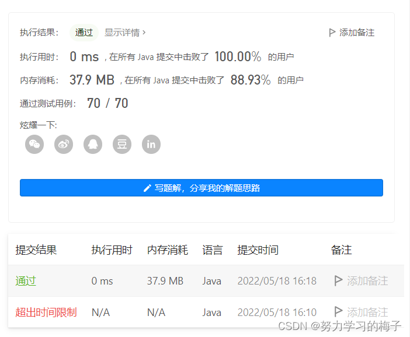Screen dimensions: 410x337
Task: Click the 备注 column header
Action: 341,250
